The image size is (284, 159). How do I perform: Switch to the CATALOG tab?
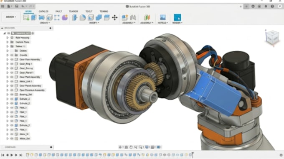point(43,11)
